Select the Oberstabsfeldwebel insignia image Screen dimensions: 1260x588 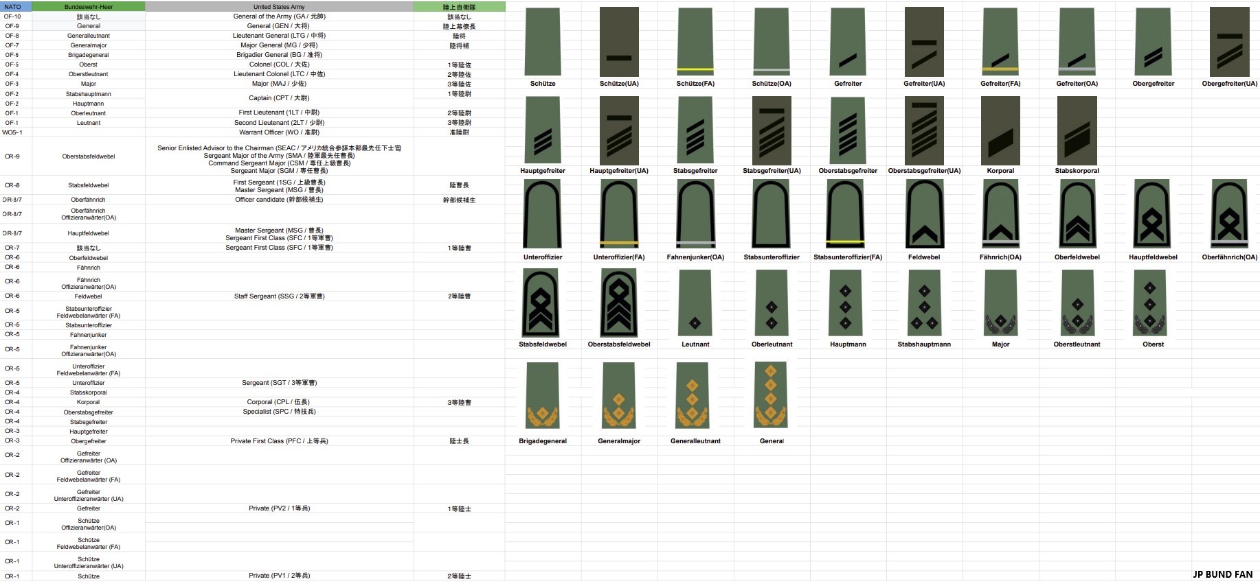pos(619,303)
